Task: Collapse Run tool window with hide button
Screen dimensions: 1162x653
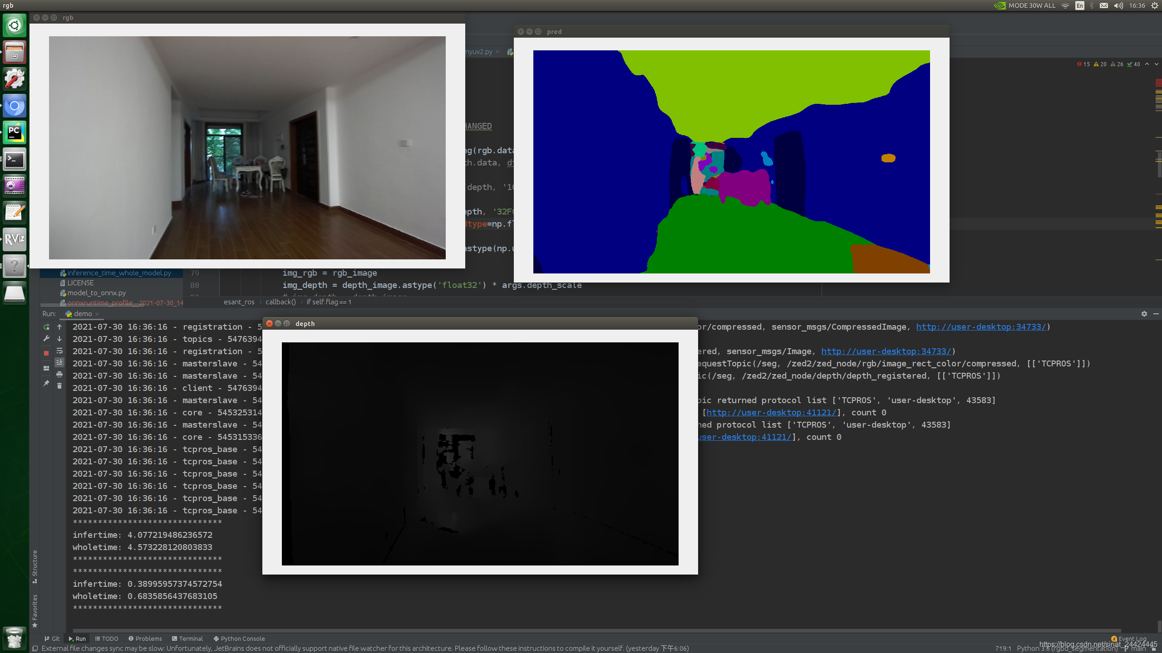Action: pos(1156,314)
